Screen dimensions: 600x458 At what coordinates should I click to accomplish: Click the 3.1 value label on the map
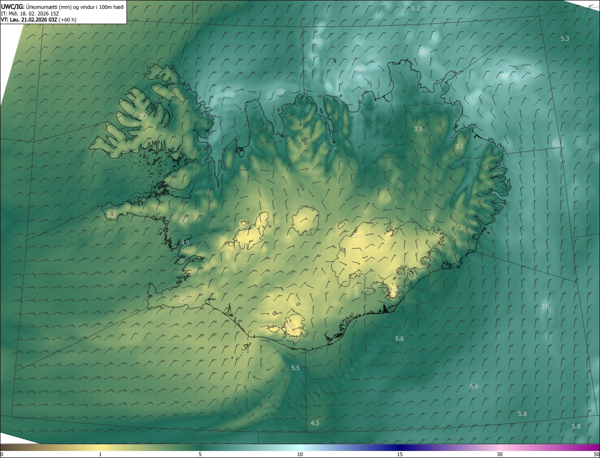pyautogui.click(x=459, y=147)
